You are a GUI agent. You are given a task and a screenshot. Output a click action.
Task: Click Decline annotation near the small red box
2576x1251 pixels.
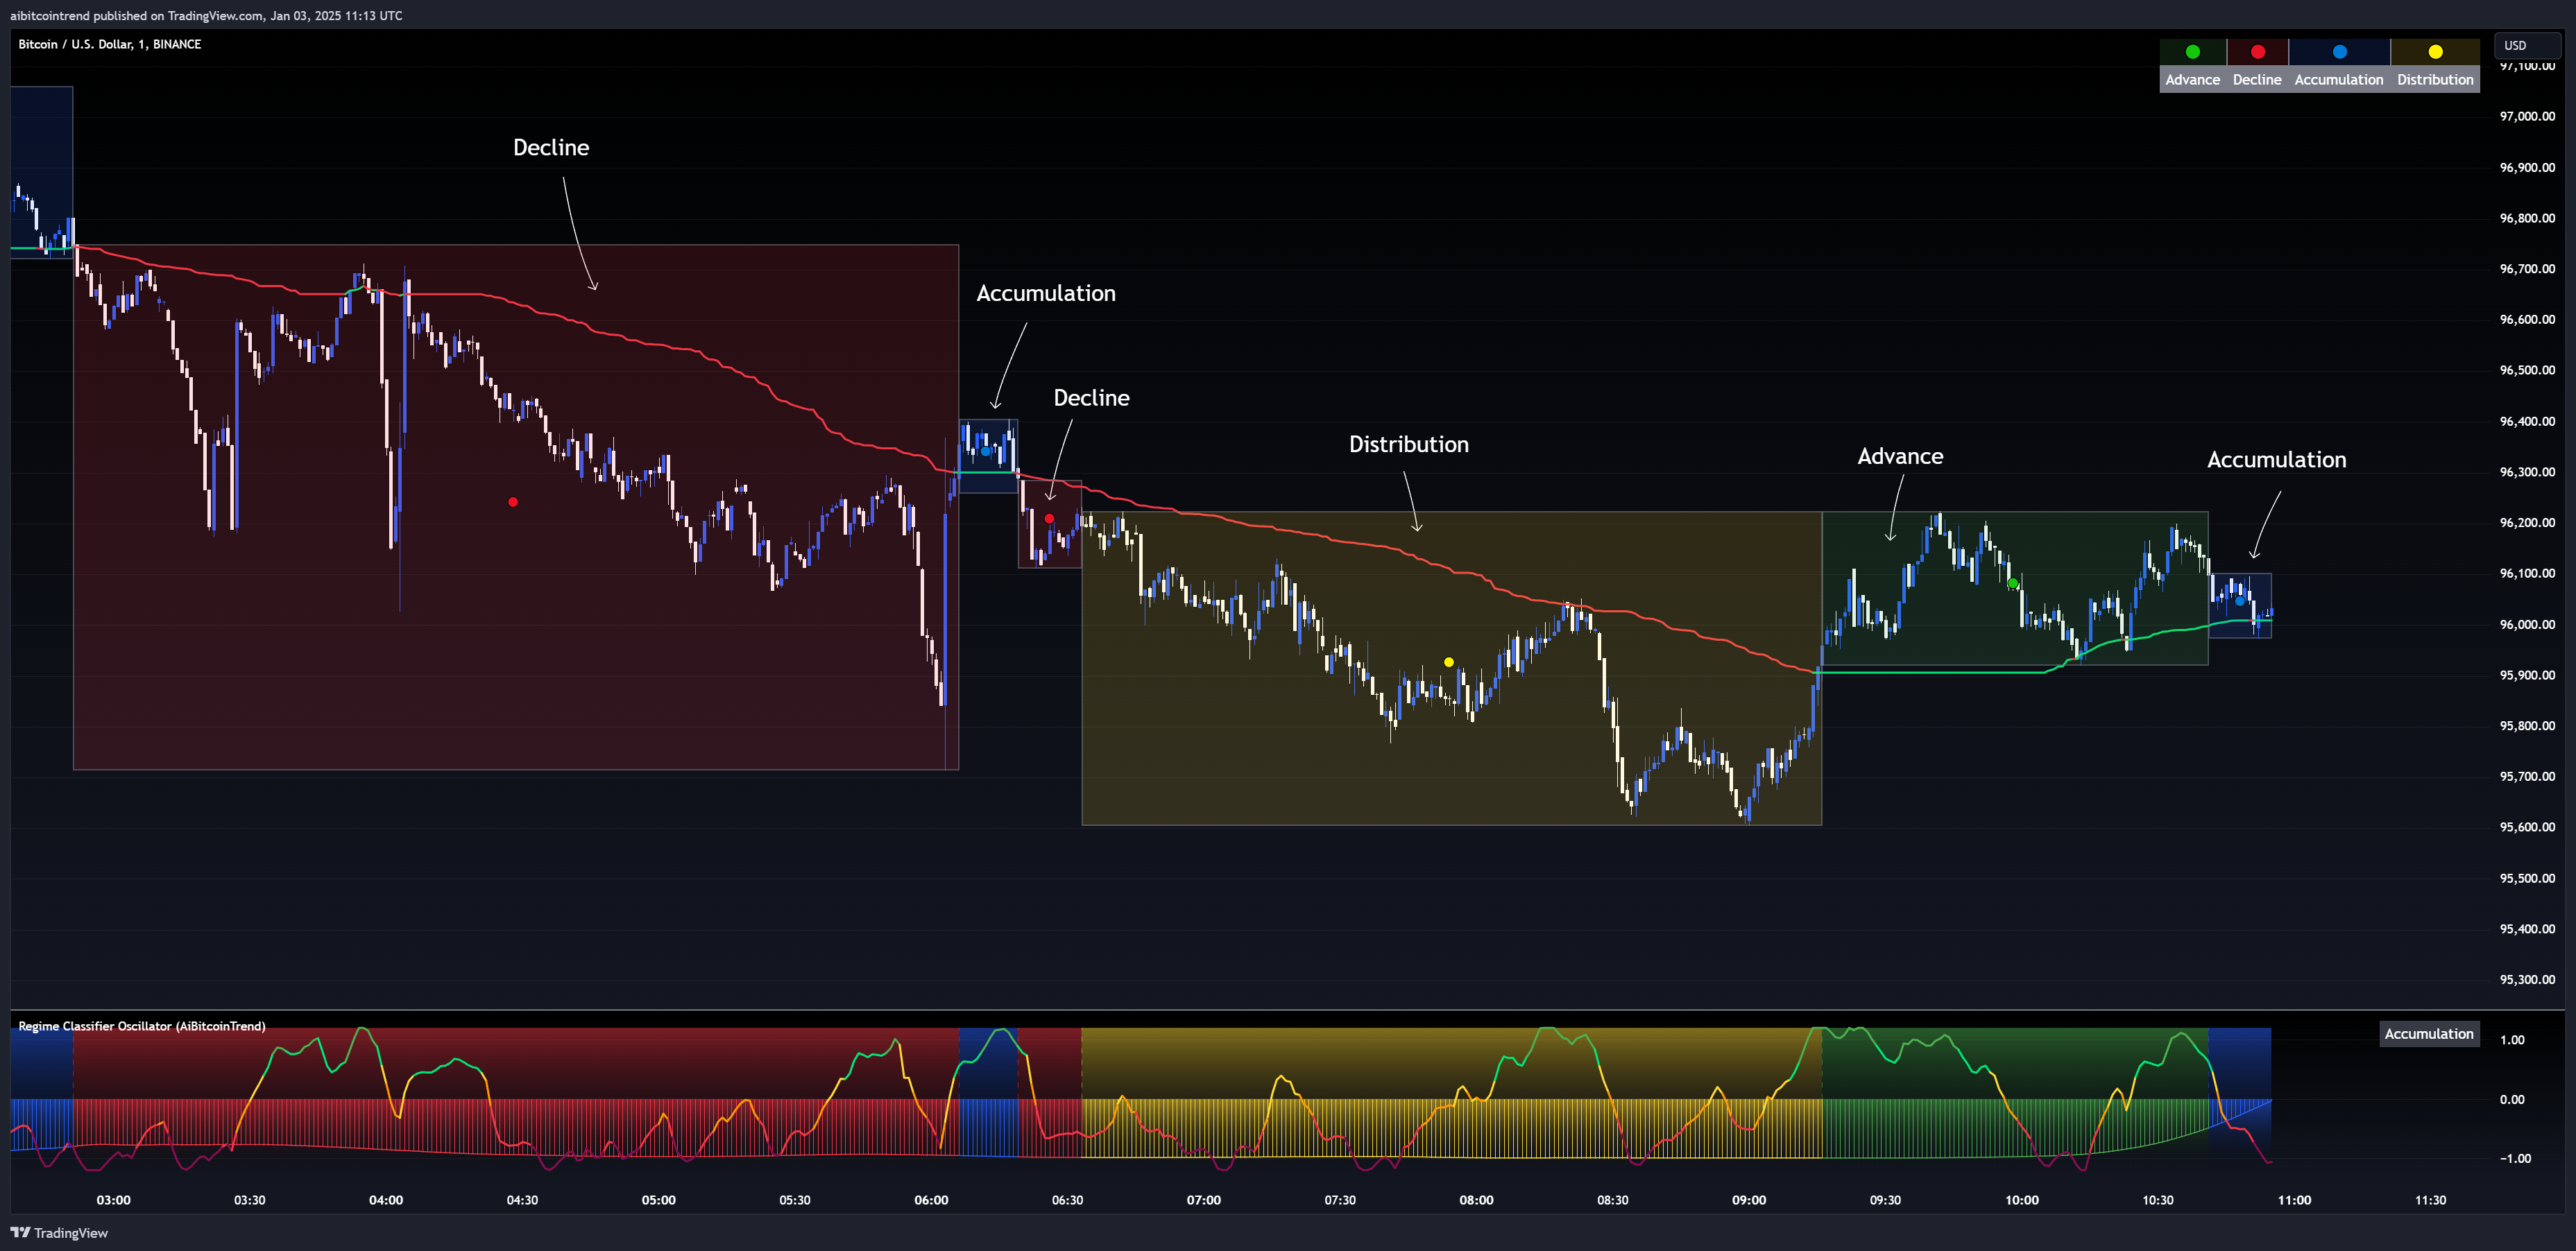pyautogui.click(x=1091, y=397)
